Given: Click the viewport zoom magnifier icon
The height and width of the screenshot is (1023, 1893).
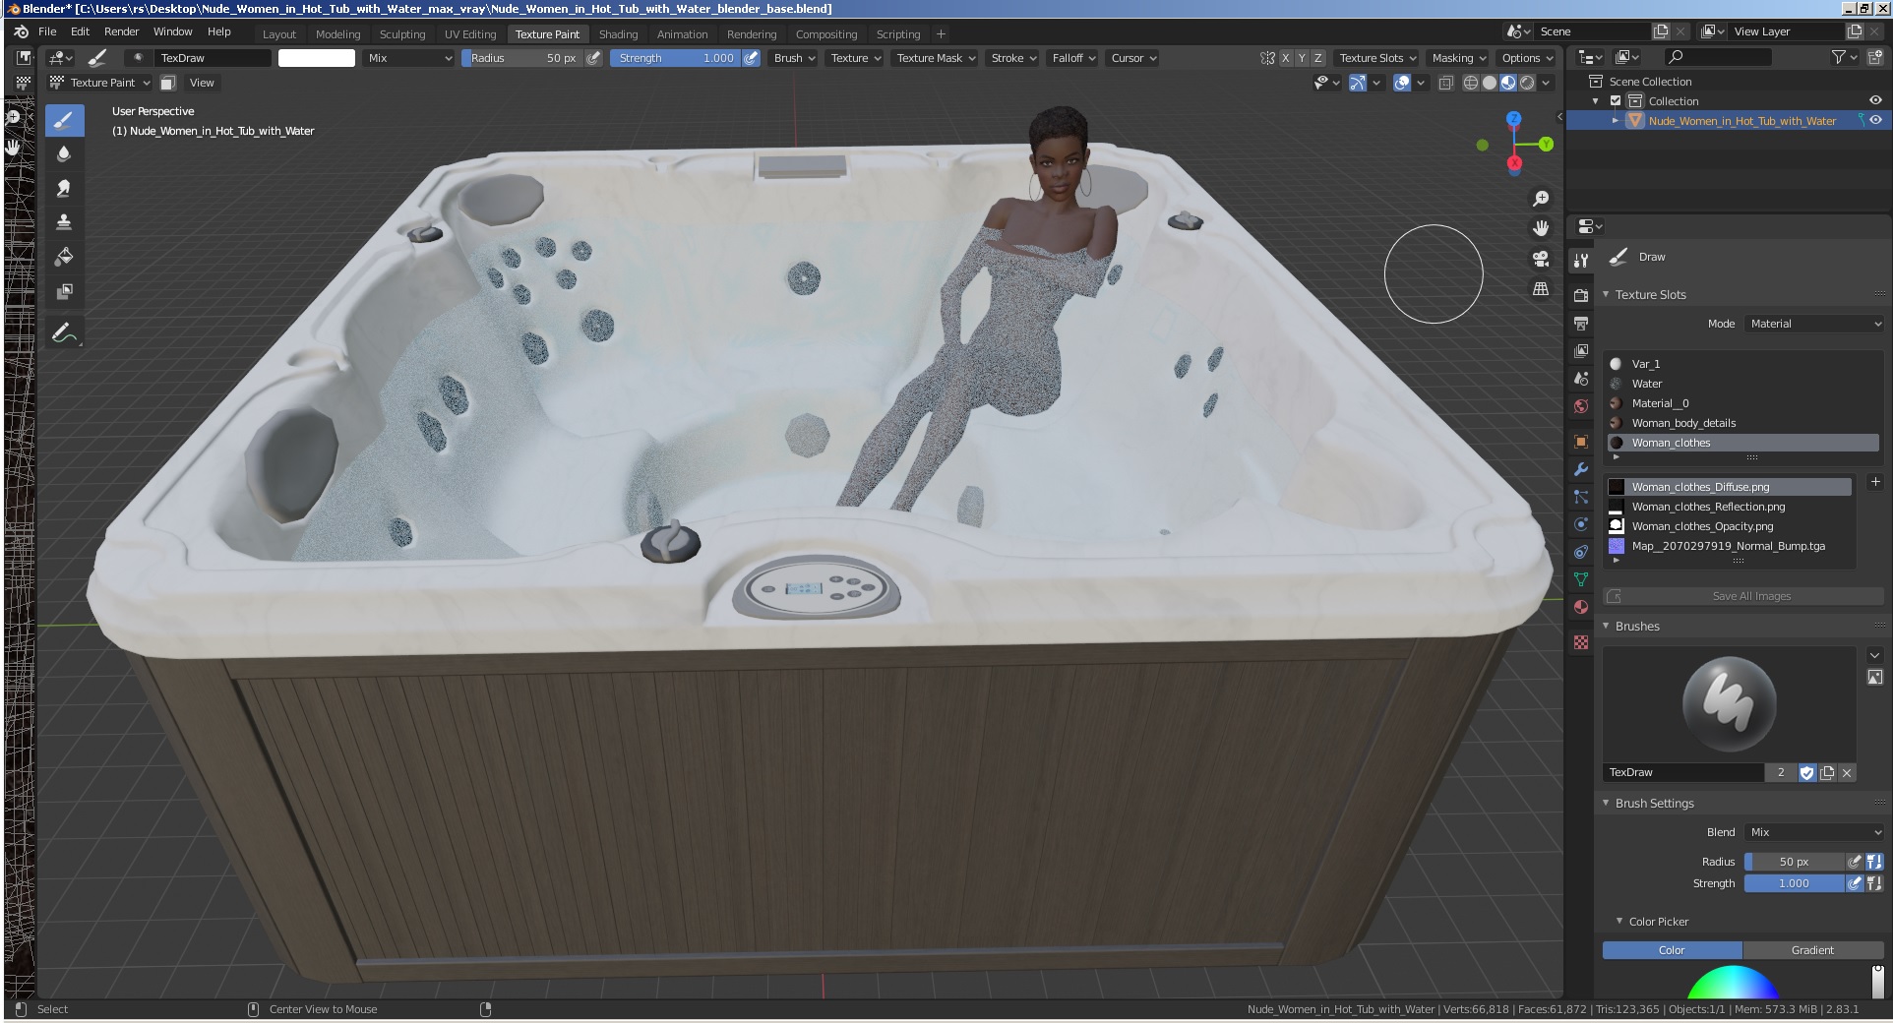Looking at the screenshot, I should (x=1541, y=199).
